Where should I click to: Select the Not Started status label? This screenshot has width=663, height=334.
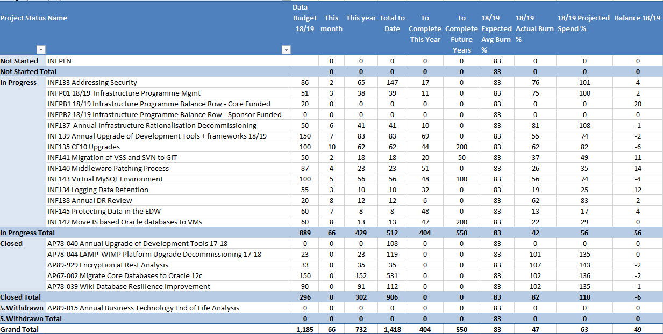coord(19,61)
